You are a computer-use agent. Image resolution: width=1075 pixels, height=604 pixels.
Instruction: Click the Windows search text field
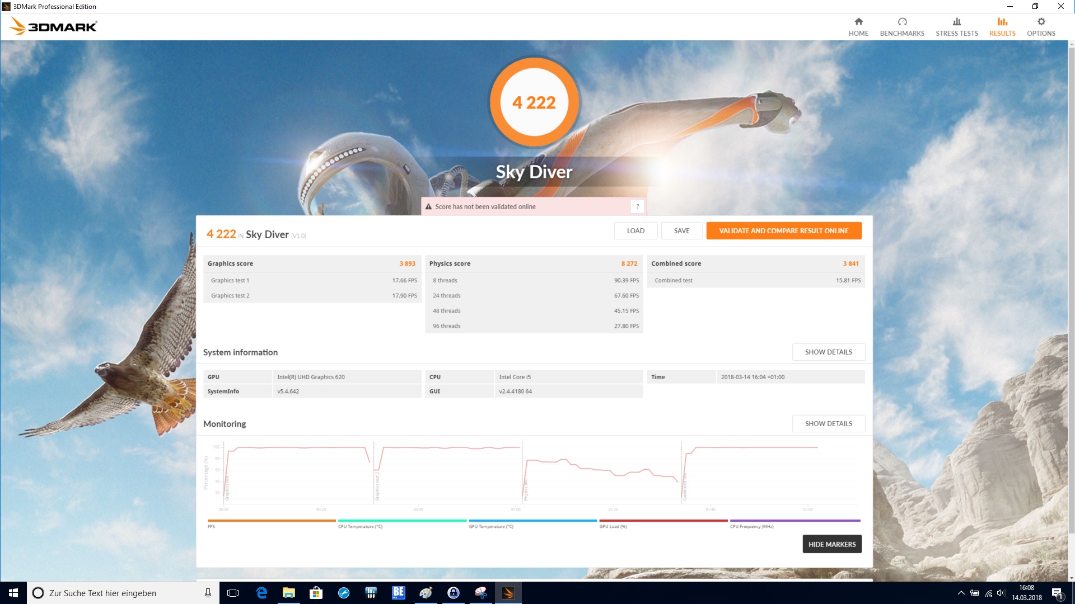[118, 593]
